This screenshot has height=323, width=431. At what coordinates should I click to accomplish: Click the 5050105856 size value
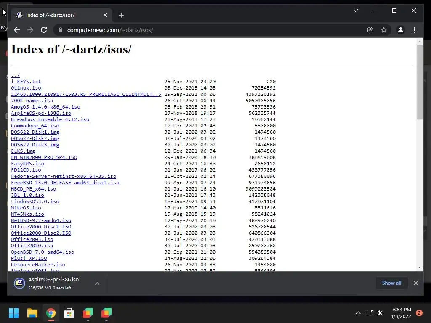pyautogui.click(x=261, y=101)
